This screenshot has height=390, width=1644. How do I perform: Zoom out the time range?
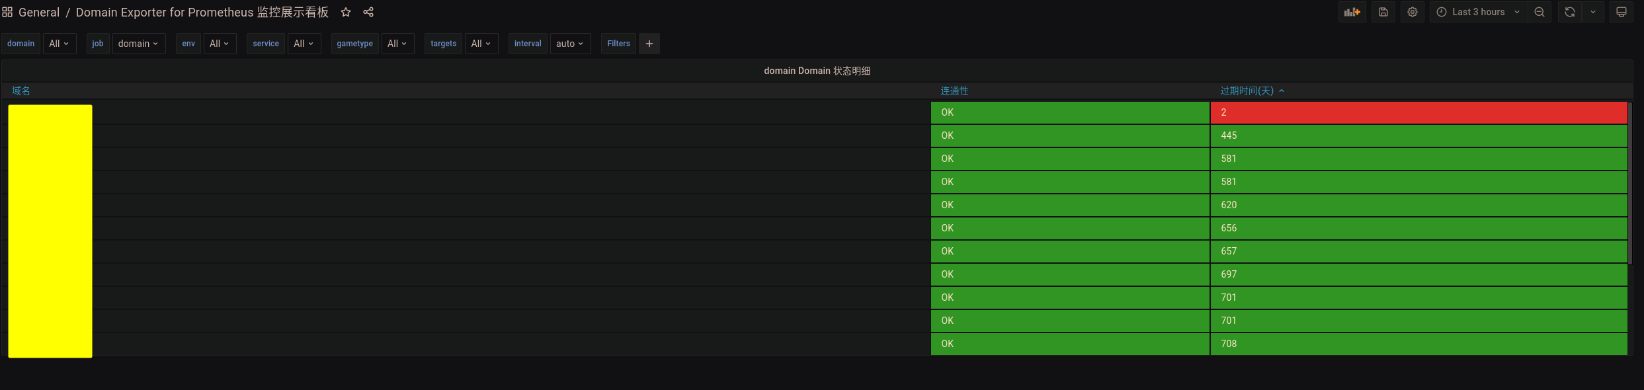click(x=1540, y=12)
